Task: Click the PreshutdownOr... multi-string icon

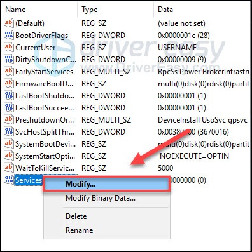Action: [9, 119]
